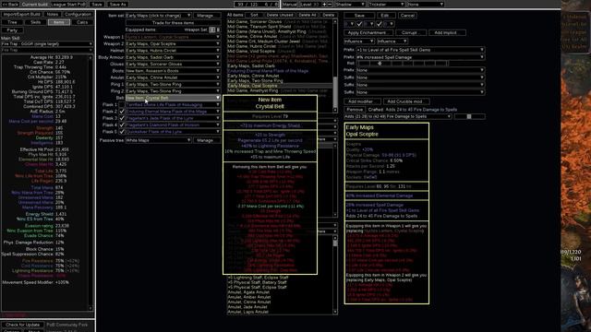
Task: Switch to the Skills tab
Action: point(35,22)
